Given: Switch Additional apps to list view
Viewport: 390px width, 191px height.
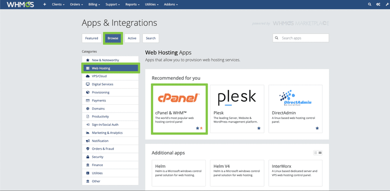Looking at the screenshot, I should pyautogui.click(x=315, y=153).
